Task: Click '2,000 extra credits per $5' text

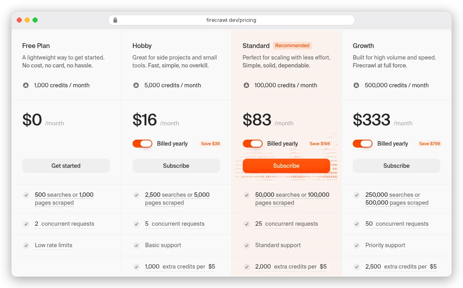Action: point(291,267)
